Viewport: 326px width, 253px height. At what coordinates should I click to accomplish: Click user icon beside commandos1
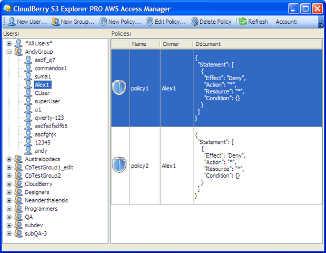[28, 68]
